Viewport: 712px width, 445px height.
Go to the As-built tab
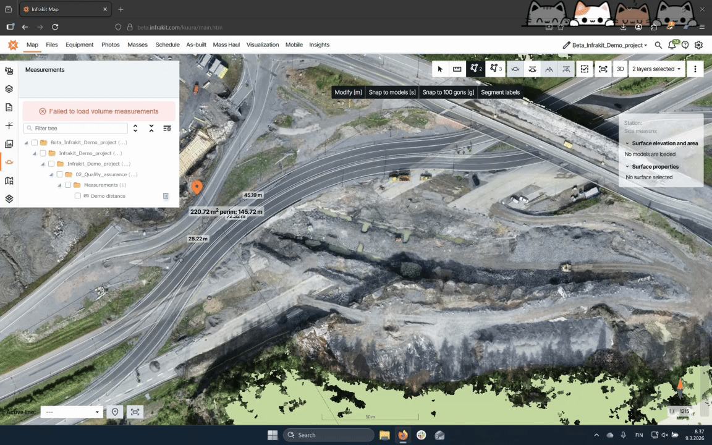(196, 45)
